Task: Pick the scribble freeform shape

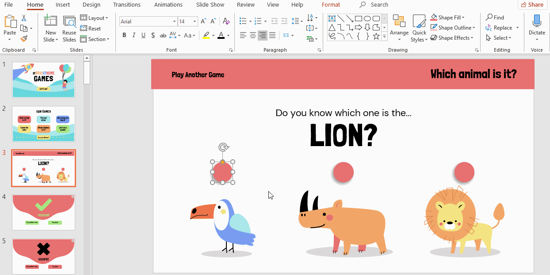Action: point(332,36)
